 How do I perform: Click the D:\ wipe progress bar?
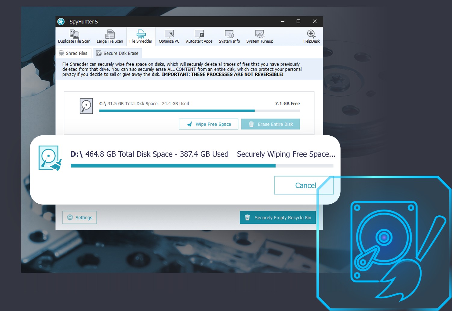[202, 165]
